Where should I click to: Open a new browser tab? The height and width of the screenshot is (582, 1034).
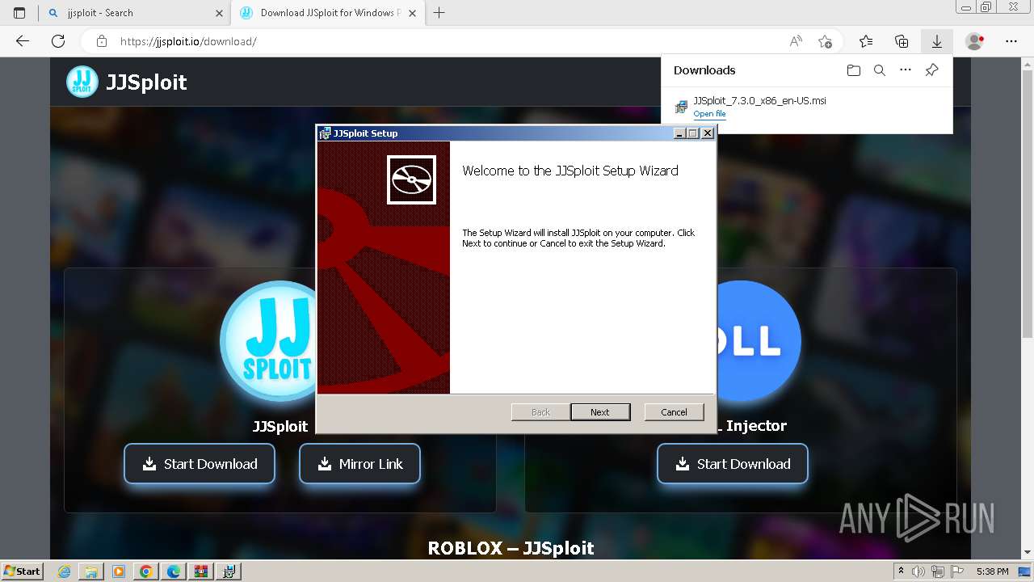(439, 13)
